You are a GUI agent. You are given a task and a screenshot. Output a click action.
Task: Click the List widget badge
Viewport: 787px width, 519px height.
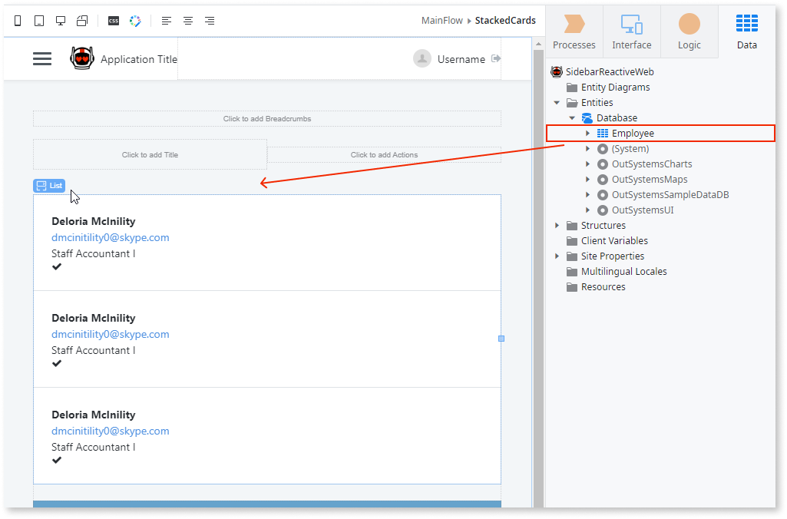click(48, 185)
